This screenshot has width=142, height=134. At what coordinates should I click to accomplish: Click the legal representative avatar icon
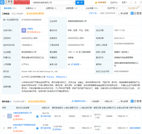24,30
